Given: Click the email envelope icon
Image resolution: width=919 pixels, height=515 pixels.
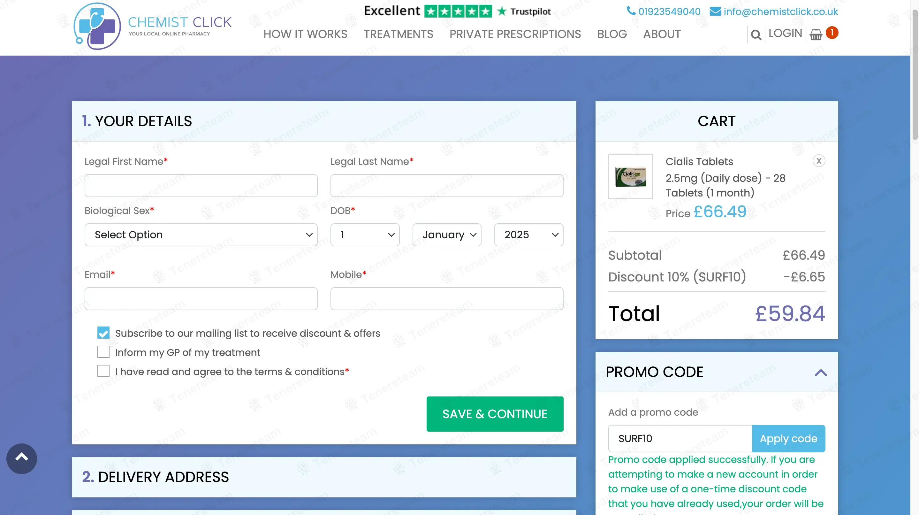Looking at the screenshot, I should tap(715, 12).
